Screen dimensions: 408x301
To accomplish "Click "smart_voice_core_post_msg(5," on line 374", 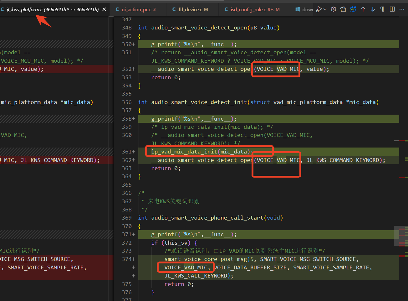I will 210,259.
